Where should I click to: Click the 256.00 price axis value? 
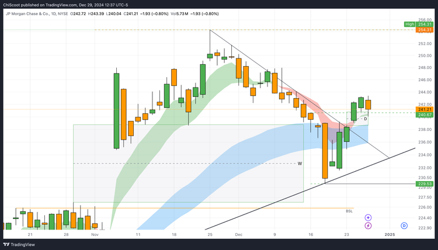[x=425, y=20]
